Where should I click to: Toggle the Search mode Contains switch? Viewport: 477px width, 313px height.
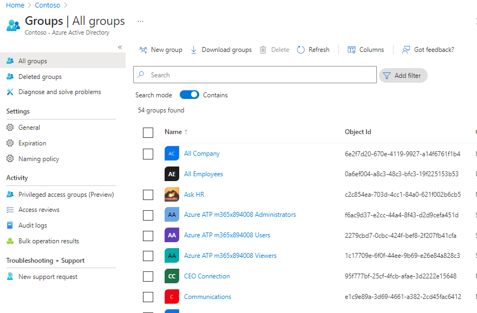pos(190,95)
